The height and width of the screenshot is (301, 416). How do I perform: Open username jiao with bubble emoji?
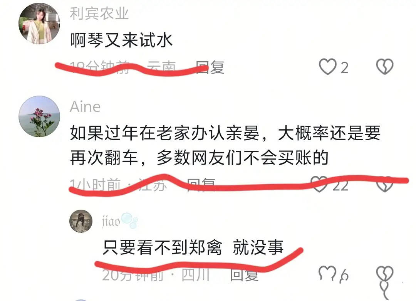click(120, 221)
